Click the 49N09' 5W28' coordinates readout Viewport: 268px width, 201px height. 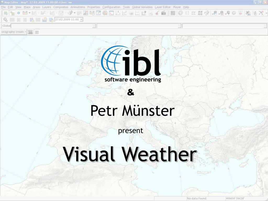coord(235,198)
